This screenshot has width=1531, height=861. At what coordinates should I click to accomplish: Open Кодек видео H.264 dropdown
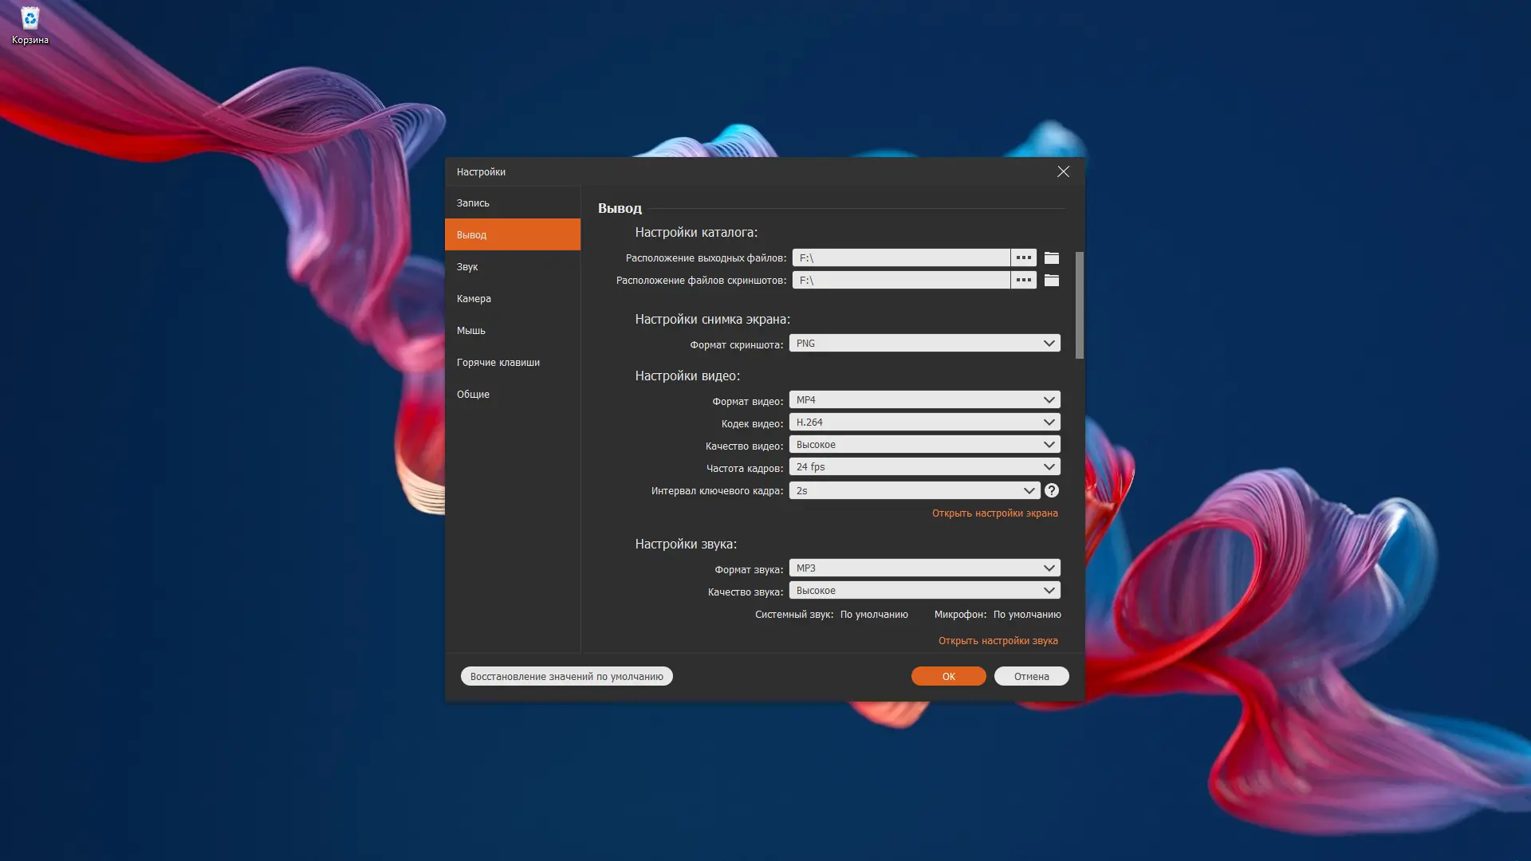(924, 422)
